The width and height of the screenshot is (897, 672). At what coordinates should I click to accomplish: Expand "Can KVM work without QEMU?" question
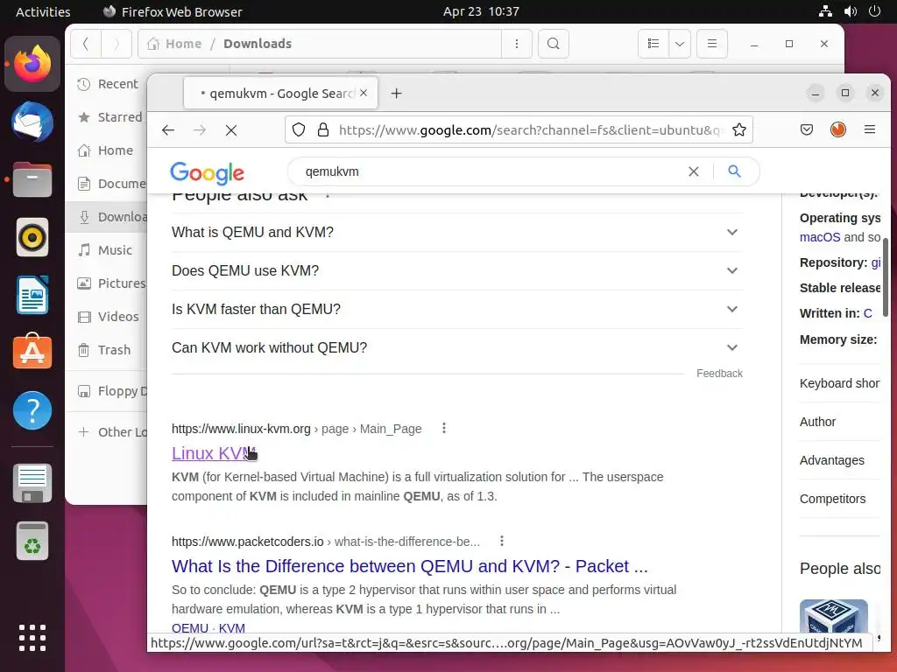[456, 347]
